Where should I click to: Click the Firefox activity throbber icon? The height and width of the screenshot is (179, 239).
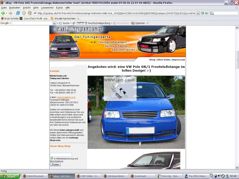[237, 8]
